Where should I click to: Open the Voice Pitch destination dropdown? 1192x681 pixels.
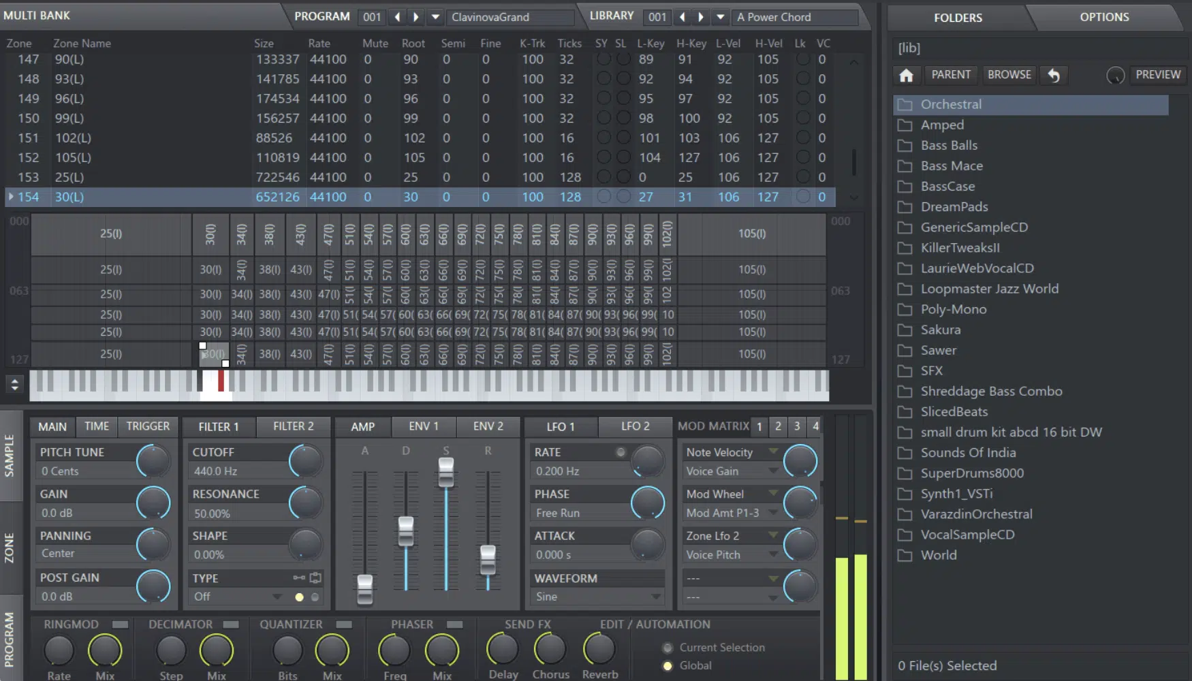pos(773,554)
